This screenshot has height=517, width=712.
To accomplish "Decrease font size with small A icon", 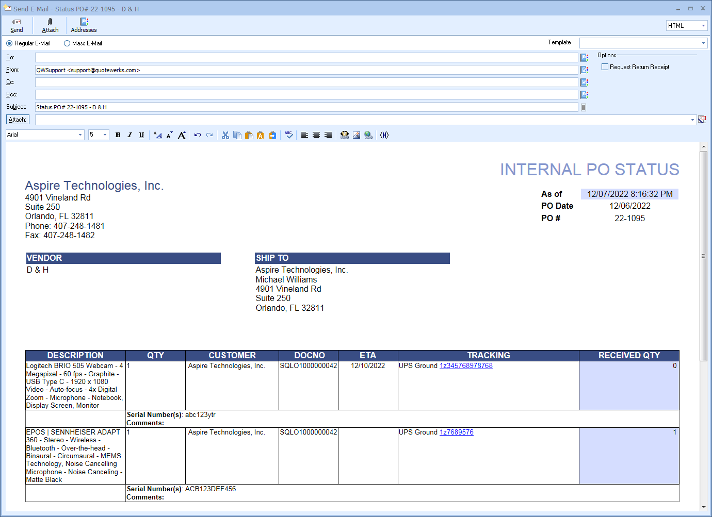I will pyautogui.click(x=169, y=135).
